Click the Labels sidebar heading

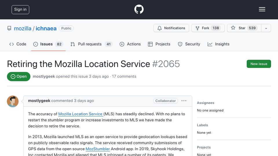(202, 125)
